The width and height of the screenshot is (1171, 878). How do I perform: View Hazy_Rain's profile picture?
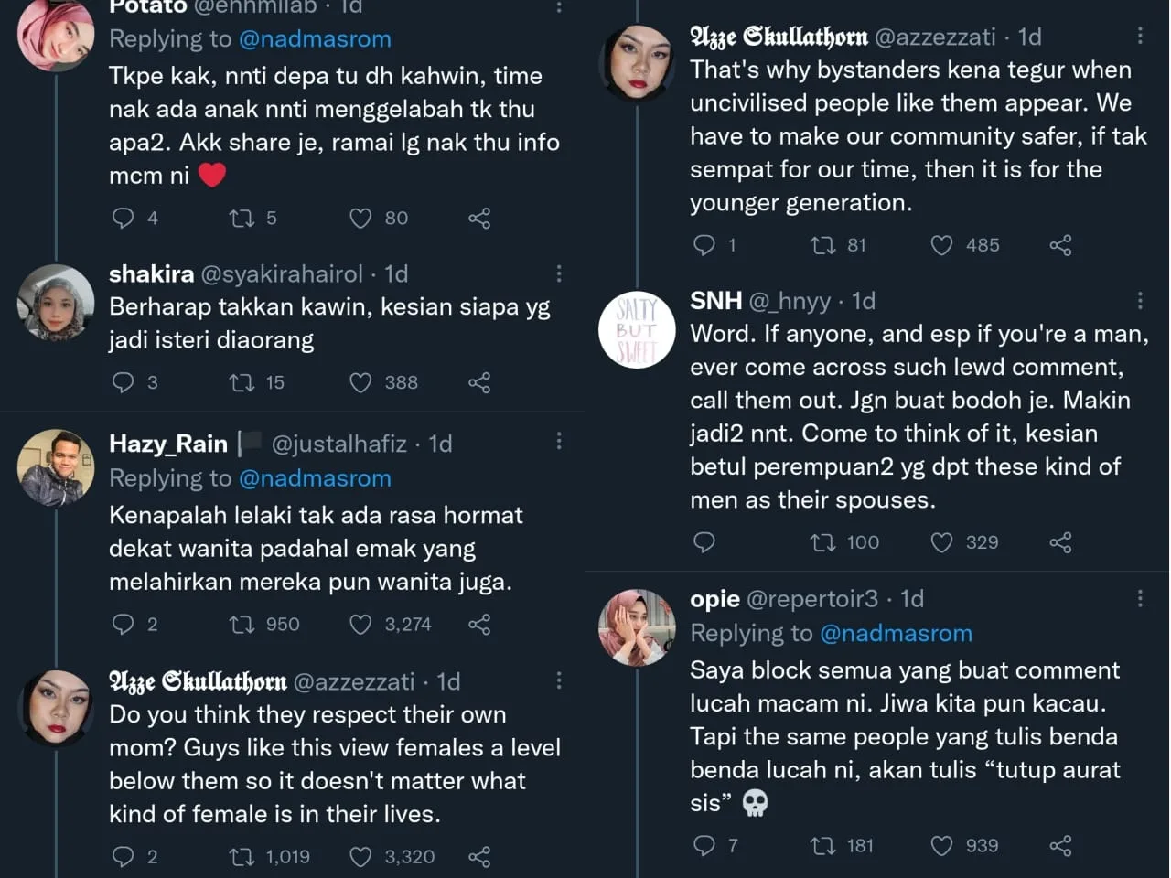(56, 466)
